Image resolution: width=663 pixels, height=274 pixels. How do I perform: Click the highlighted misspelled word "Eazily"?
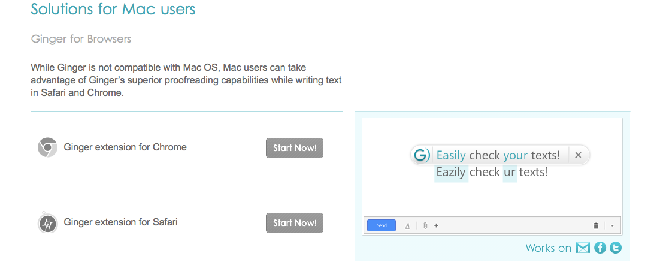tap(452, 173)
